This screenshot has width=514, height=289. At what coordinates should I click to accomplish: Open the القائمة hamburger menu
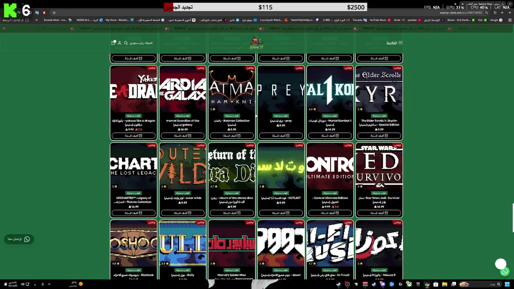(x=394, y=43)
